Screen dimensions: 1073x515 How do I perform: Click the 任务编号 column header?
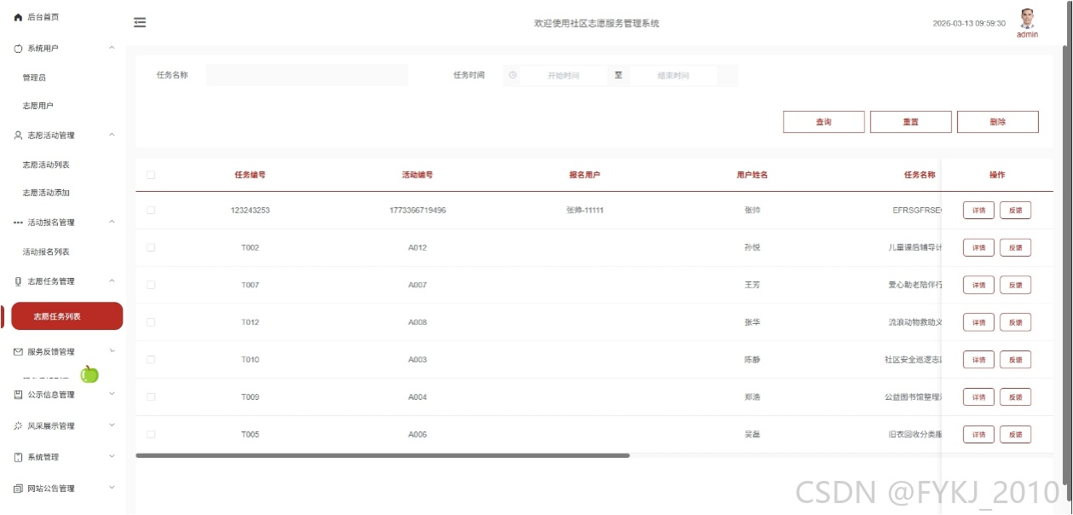pyautogui.click(x=250, y=175)
